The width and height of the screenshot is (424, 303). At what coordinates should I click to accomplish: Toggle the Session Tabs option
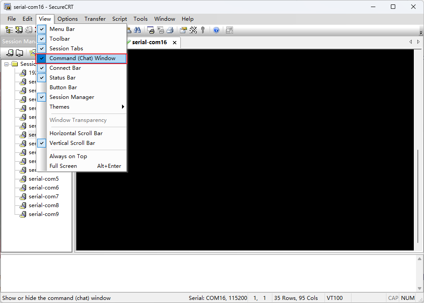coord(82,48)
